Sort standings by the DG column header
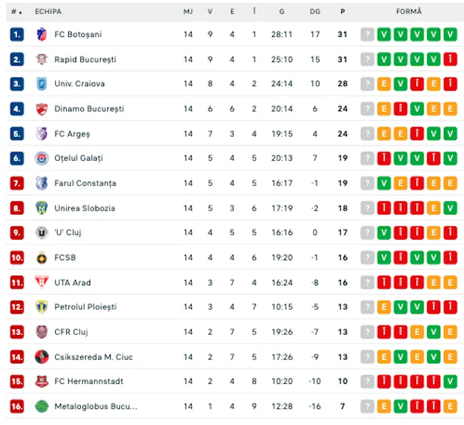This screenshot has width=464, height=425. click(315, 12)
